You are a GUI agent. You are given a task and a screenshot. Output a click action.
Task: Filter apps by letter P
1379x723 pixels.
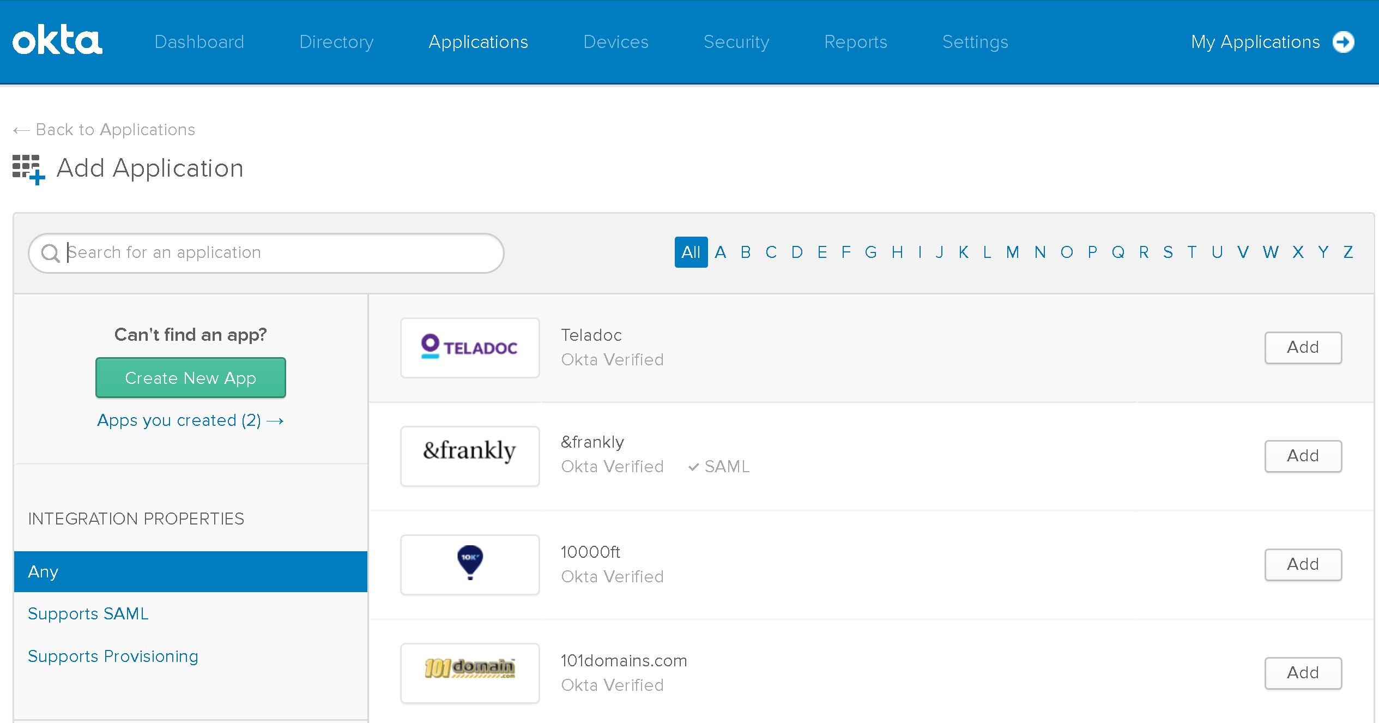pyautogui.click(x=1092, y=252)
